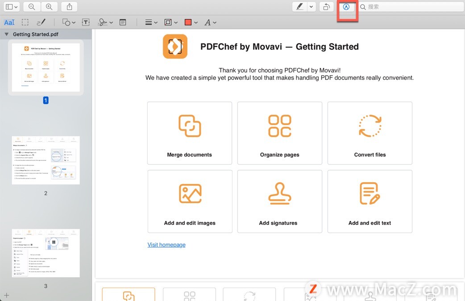Open the Visit homepage link

(x=166, y=245)
